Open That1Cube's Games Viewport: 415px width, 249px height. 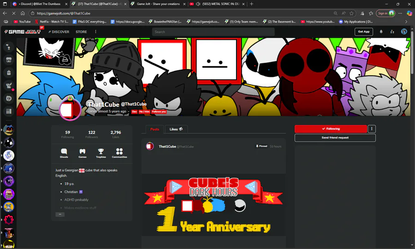tap(83, 153)
